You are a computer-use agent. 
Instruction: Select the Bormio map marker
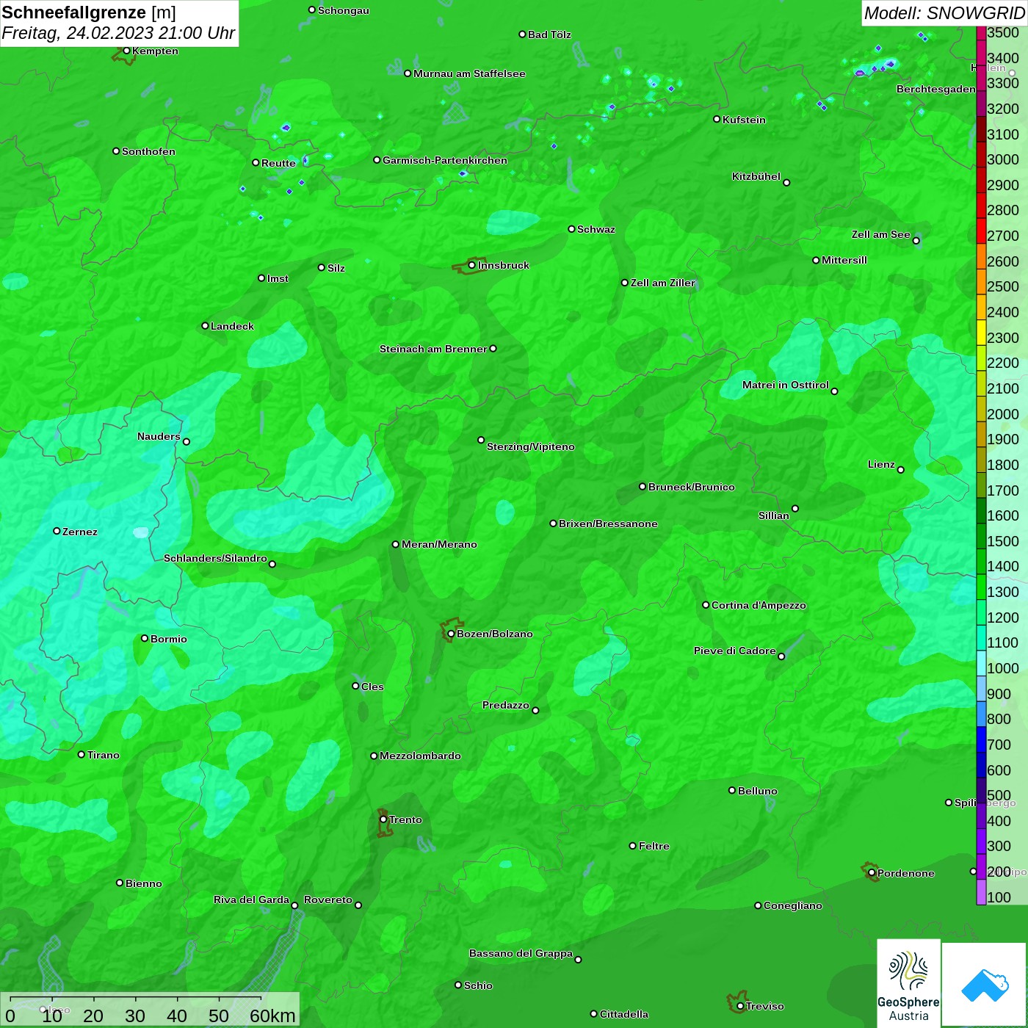(145, 638)
